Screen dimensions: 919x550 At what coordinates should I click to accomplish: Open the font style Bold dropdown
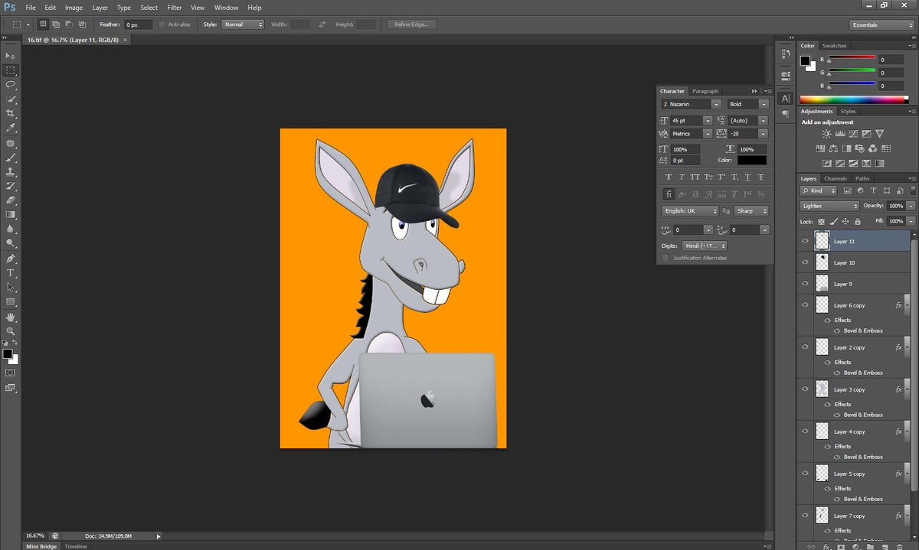(764, 104)
